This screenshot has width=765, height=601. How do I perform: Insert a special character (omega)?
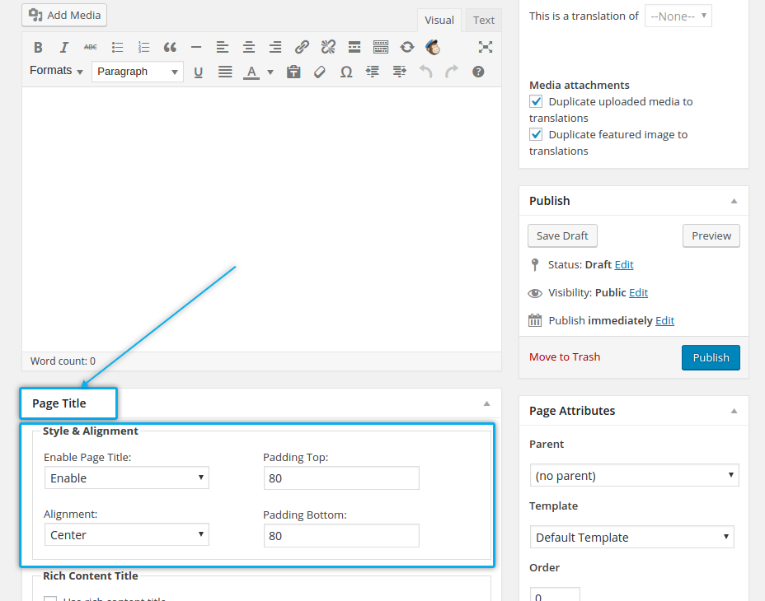point(346,72)
